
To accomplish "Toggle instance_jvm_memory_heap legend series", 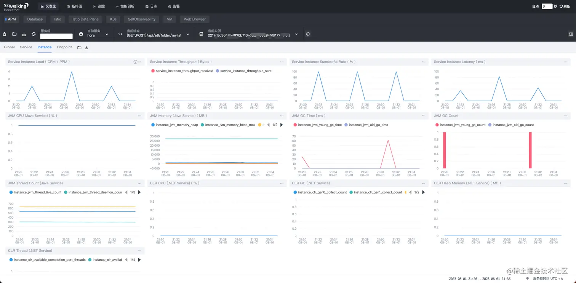I will (x=174, y=125).
